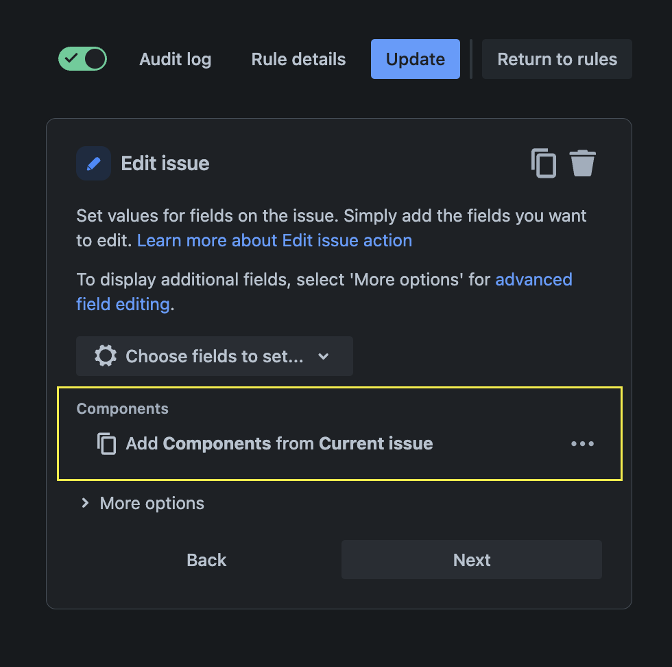Open the Rule details tab
Image resolution: width=672 pixels, height=667 pixels.
(298, 59)
